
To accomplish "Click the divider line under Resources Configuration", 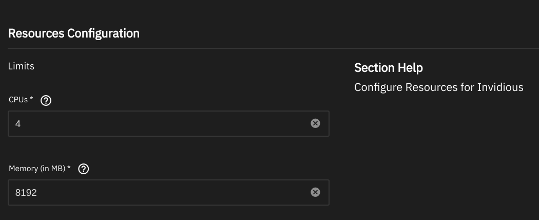I will [273, 48].
